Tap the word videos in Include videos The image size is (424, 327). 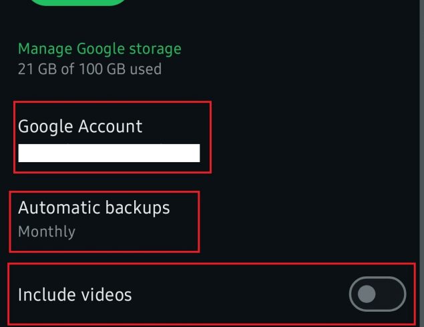104,294
